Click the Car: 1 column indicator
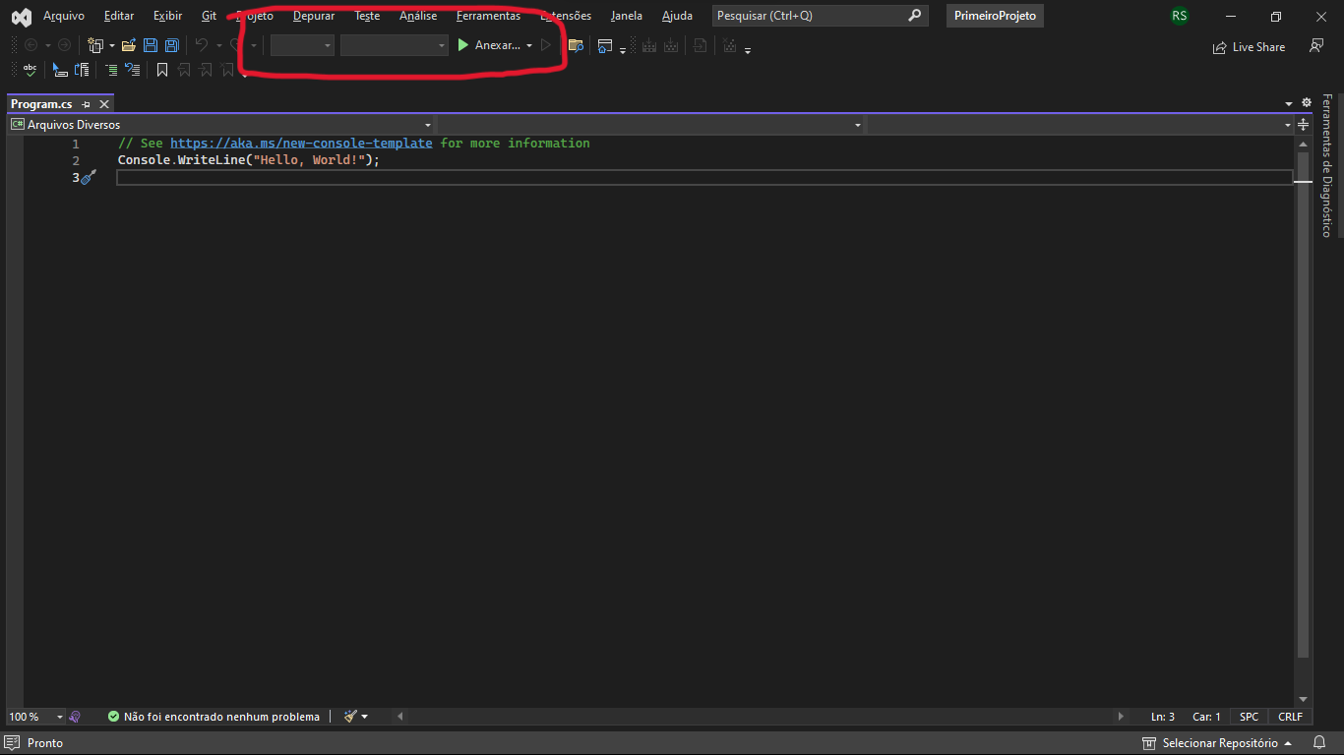1344x755 pixels. (x=1206, y=717)
